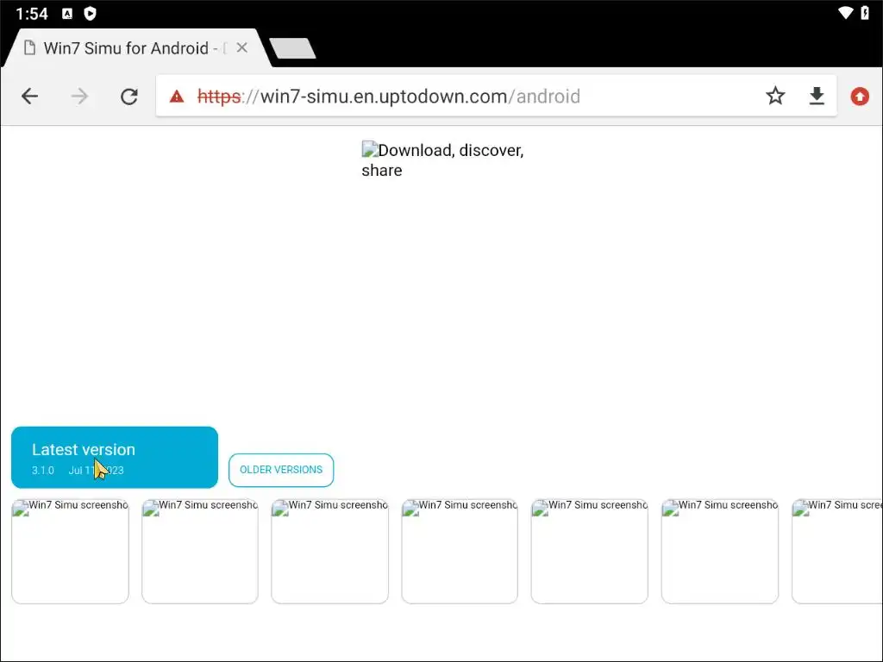Go back using the browser back arrow
The image size is (883, 662).
click(x=30, y=97)
